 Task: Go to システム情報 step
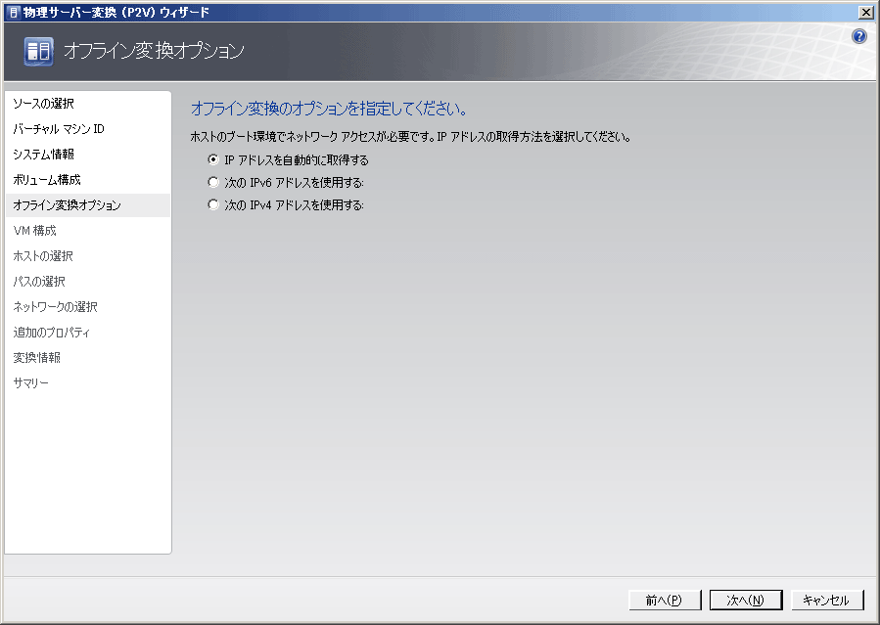44,155
